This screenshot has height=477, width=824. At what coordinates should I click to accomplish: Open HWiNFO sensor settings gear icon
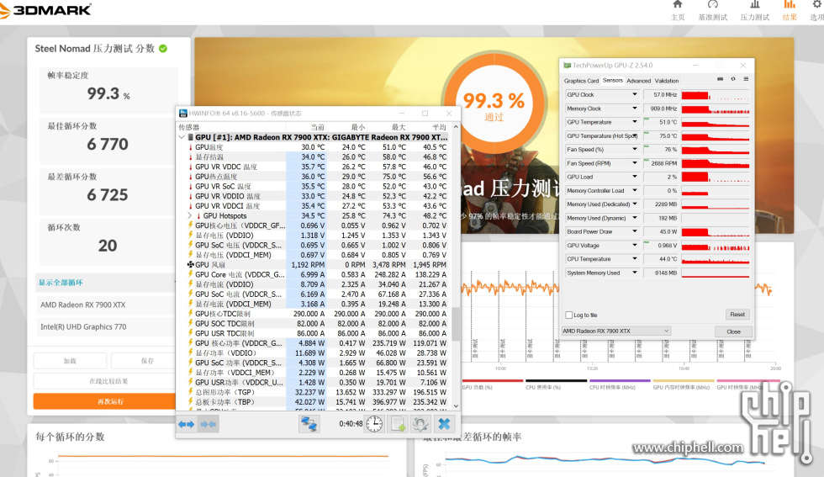point(420,424)
